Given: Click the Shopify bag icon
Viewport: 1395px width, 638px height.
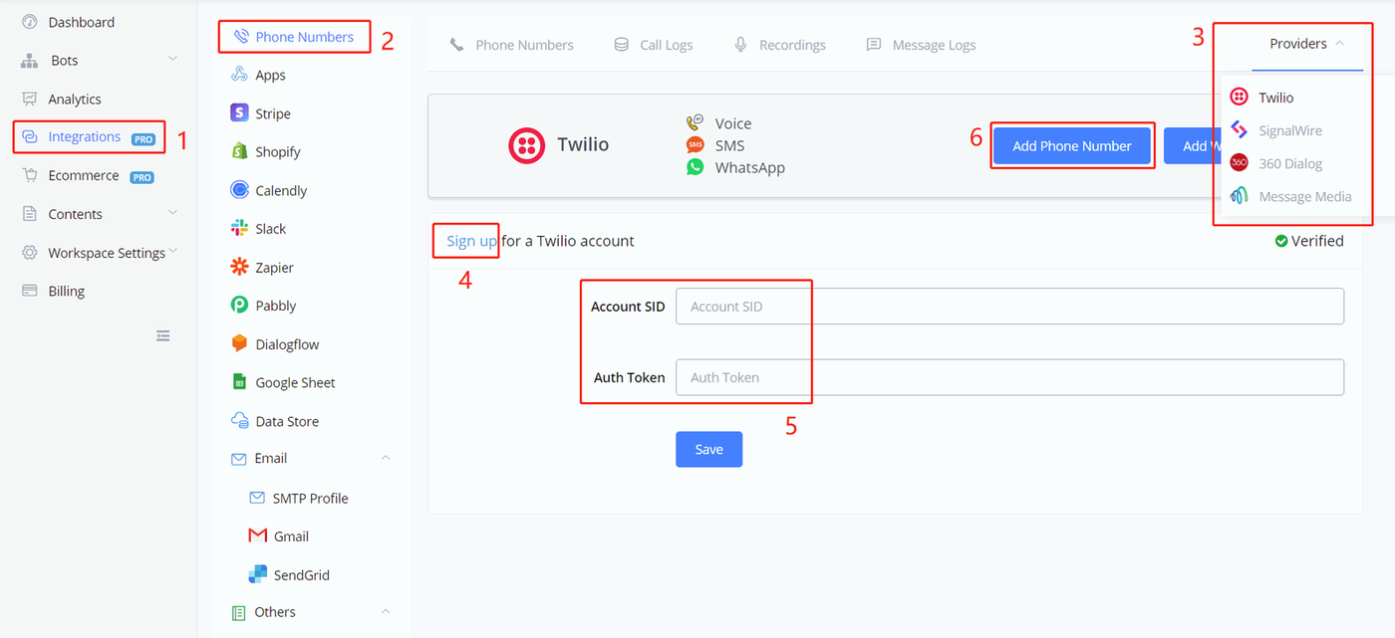Looking at the screenshot, I should [x=239, y=151].
